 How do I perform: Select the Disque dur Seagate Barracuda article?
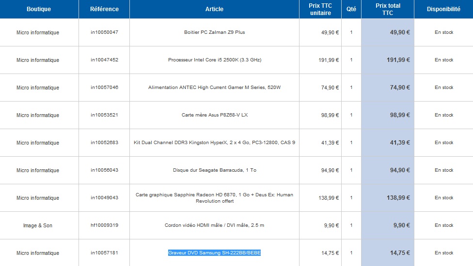coord(214,170)
